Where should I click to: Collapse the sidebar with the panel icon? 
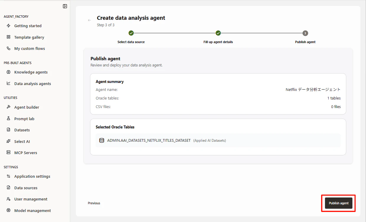[65, 6]
